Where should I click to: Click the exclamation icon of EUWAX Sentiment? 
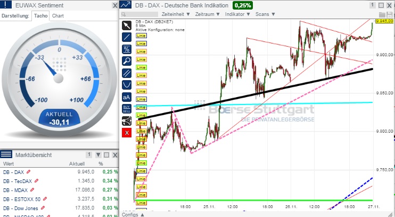point(6,5)
